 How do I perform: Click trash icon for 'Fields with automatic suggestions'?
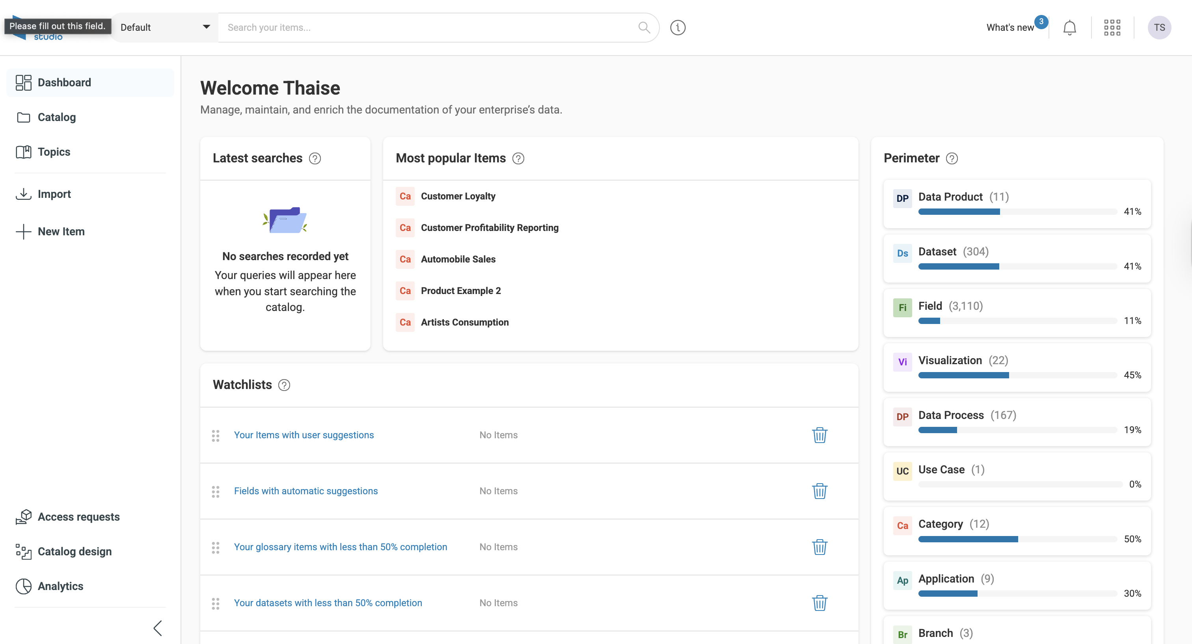pos(819,491)
